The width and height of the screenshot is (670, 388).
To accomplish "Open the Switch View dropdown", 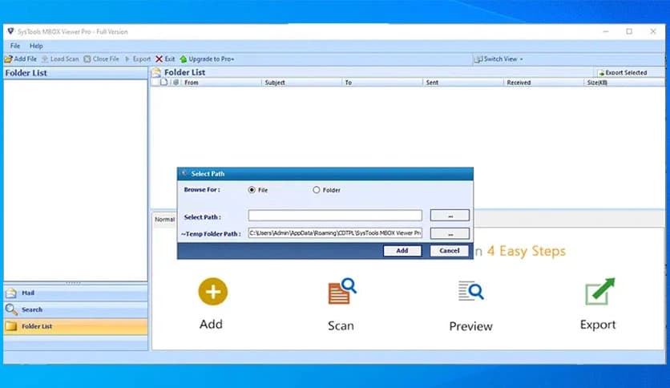I will coord(498,59).
